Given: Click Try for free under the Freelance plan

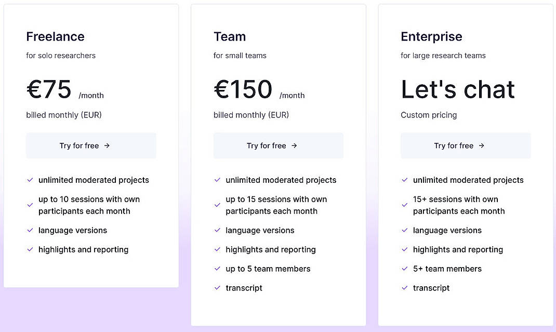Looking at the screenshot, I should 91,145.
